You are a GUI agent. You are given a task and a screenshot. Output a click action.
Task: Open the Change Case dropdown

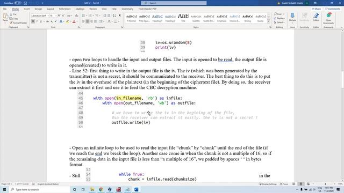click(x=69, y=16)
